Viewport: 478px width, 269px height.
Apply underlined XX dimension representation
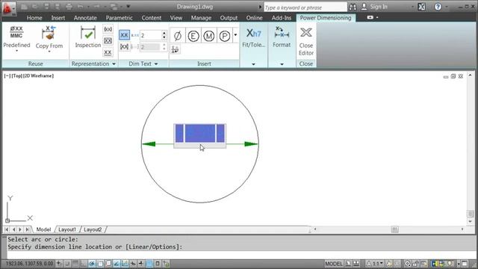click(x=108, y=52)
